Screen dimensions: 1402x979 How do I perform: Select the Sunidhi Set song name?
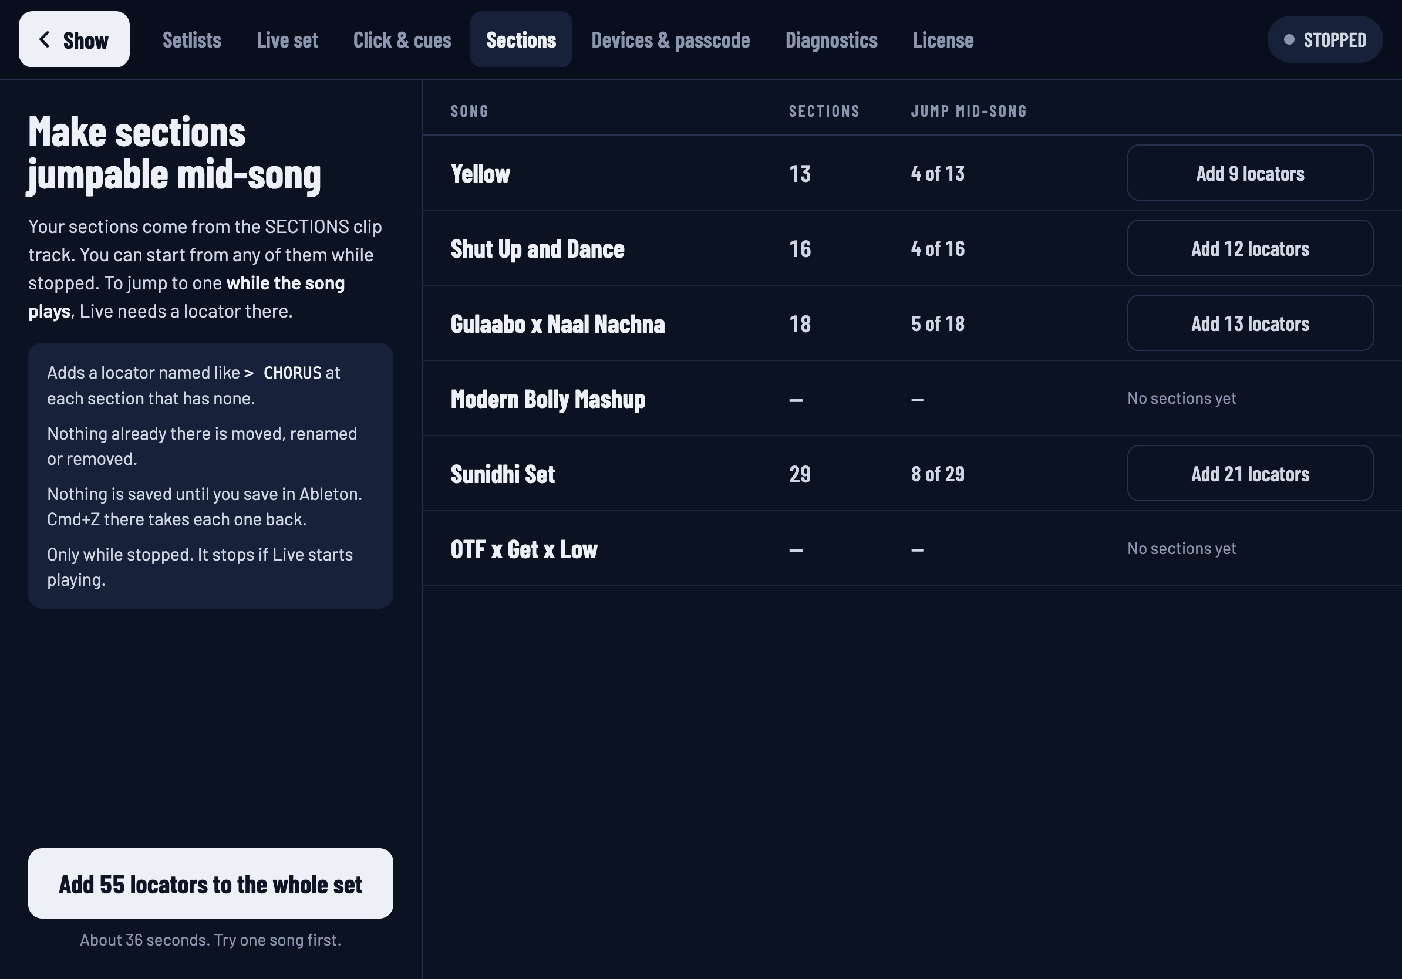(x=503, y=474)
